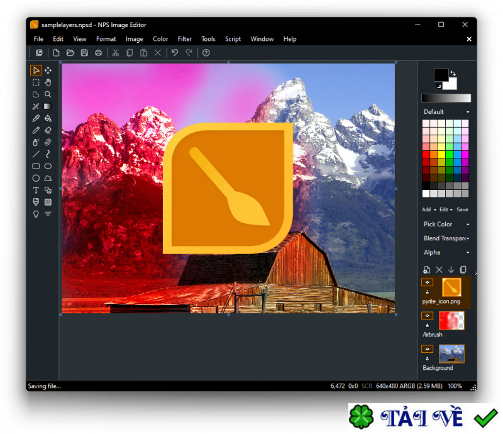
Task: Open a file with the folder icon
Action: click(x=70, y=53)
